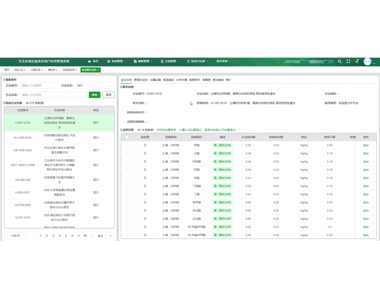Tick the checkbox for the 乙醛 row
The image size is (380, 299).
click(x=127, y=153)
